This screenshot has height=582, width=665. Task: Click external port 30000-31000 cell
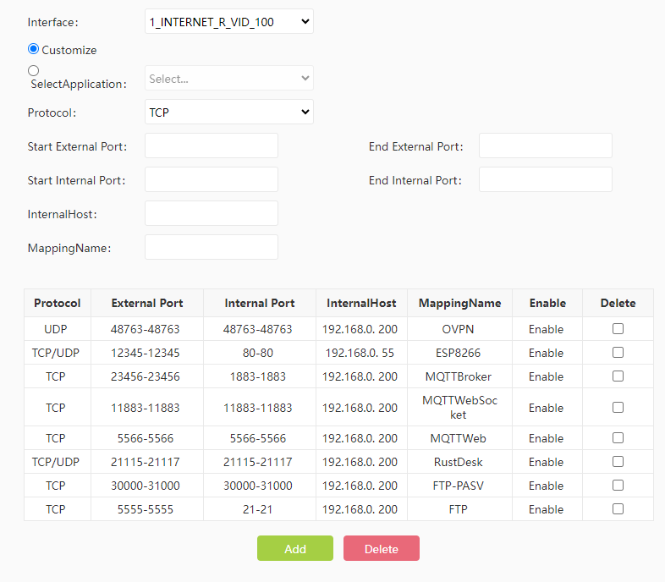pyautogui.click(x=146, y=486)
